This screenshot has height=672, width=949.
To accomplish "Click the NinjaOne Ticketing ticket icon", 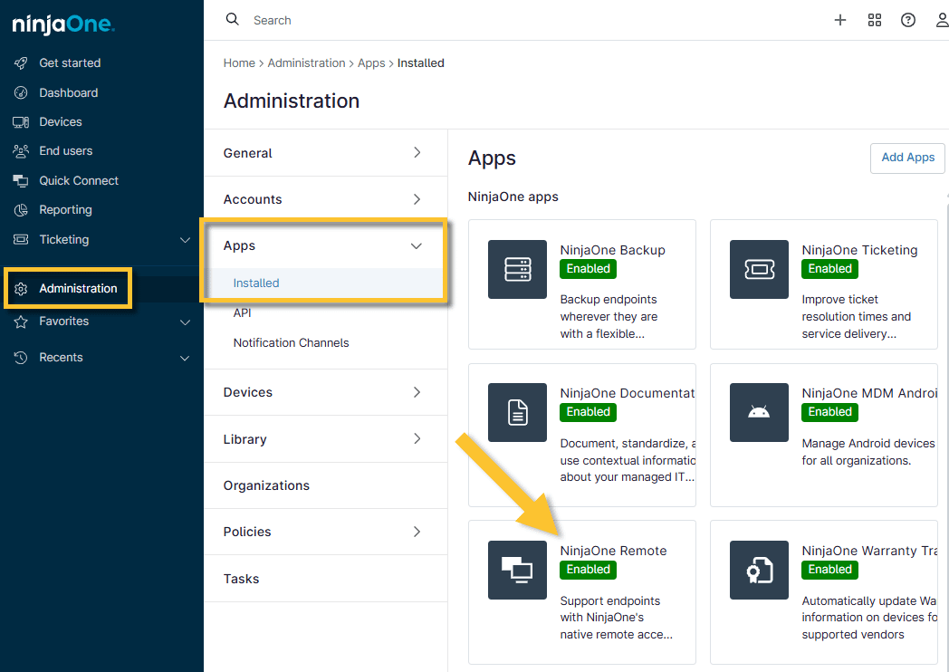I will pos(759,269).
